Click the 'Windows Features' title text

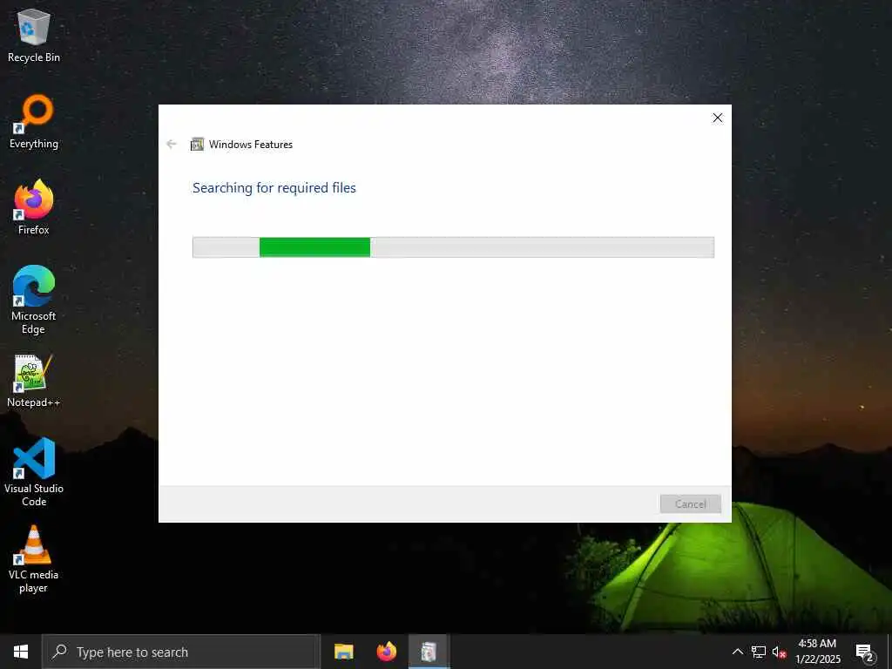(x=251, y=145)
